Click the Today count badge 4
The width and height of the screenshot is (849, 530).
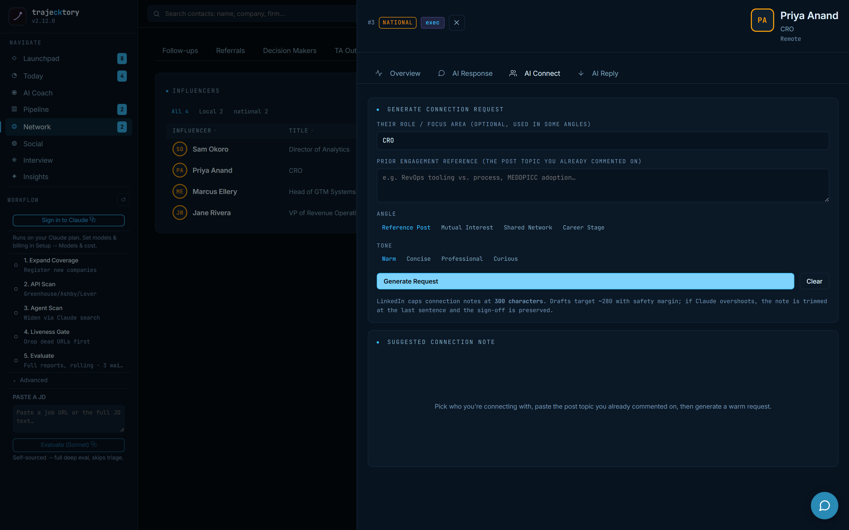(122, 76)
